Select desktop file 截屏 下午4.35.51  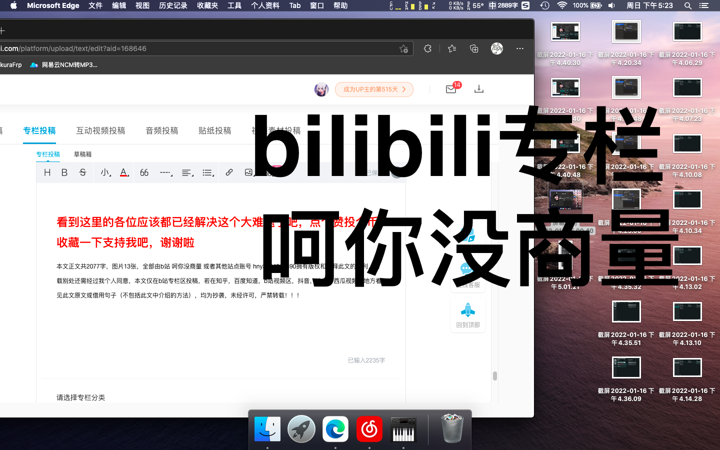(x=626, y=324)
